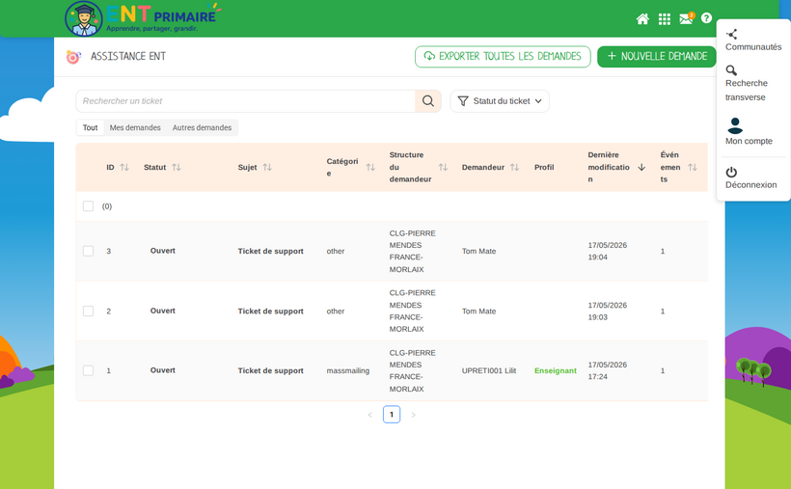Click the UPRETI001 Lilit requester cell

(489, 370)
